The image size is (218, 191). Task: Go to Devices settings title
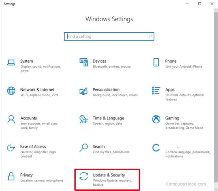pos(99,61)
